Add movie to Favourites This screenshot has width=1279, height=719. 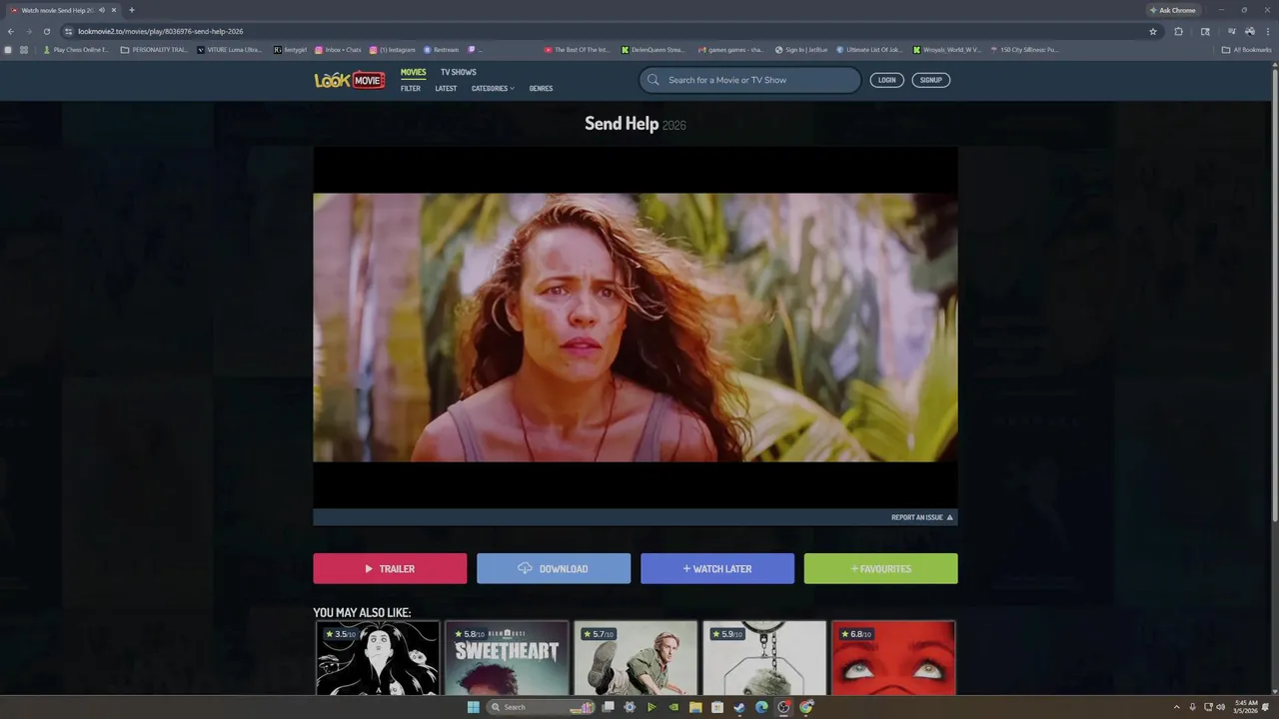coord(880,568)
